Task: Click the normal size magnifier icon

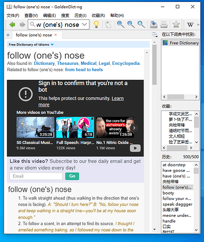Action: tap(141, 25)
